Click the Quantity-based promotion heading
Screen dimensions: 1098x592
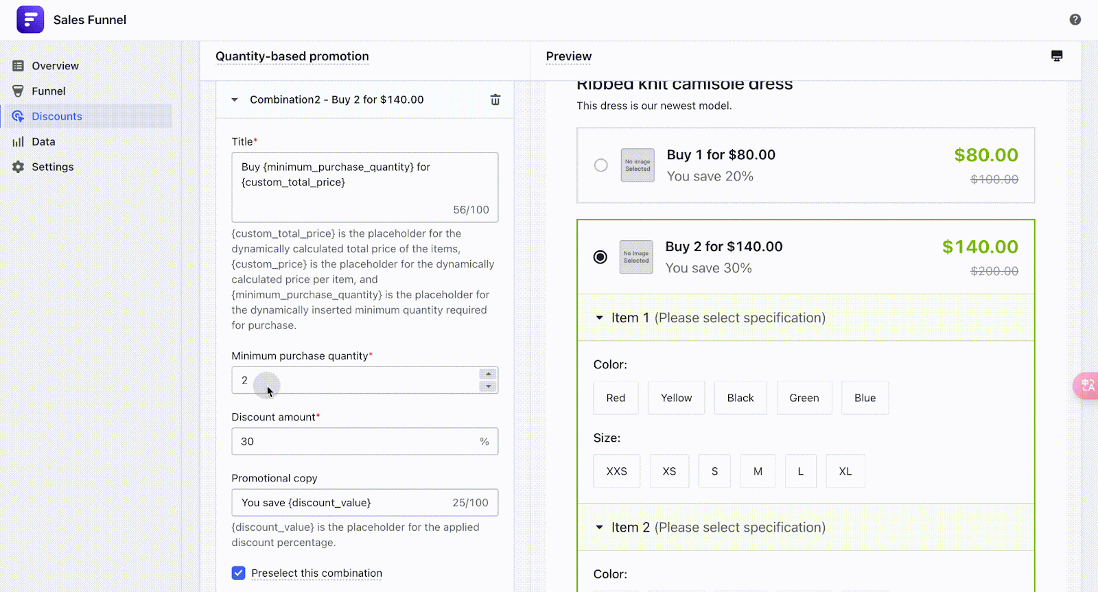pos(292,56)
